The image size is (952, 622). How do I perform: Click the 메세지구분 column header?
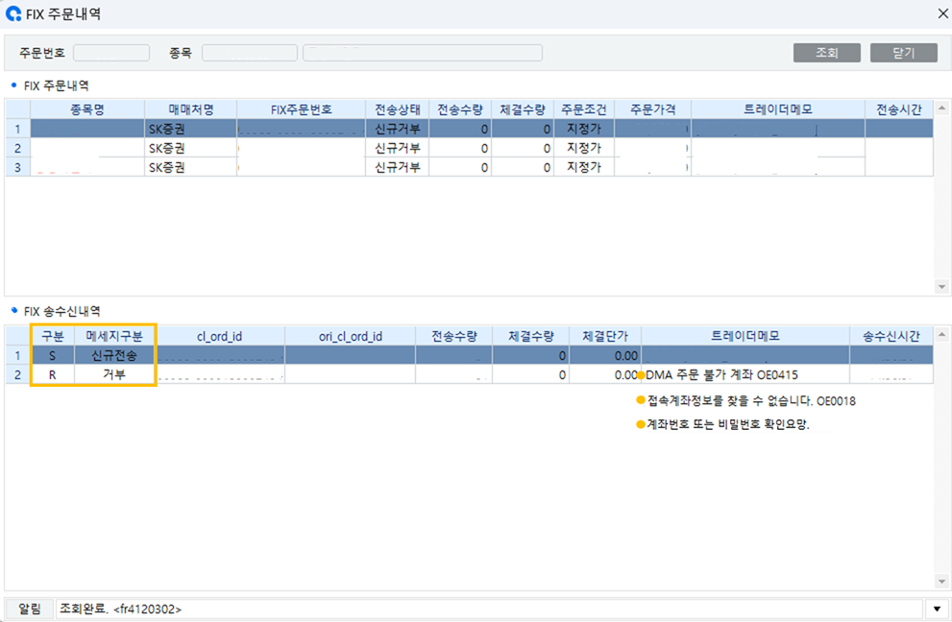coord(114,336)
